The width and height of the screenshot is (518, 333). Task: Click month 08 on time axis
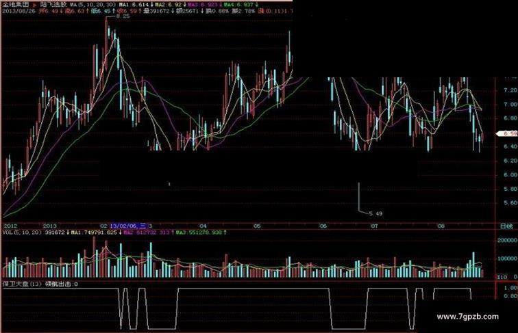point(441,226)
